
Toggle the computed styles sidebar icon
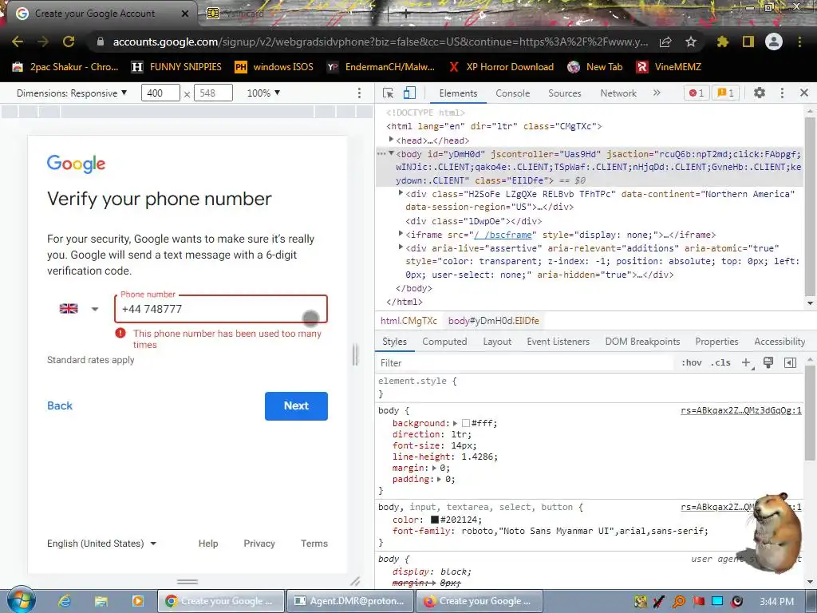pos(791,363)
